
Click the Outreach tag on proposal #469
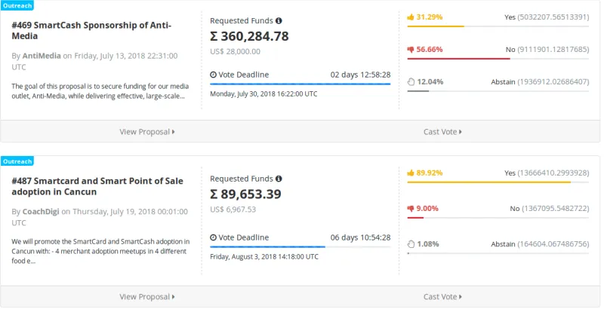coord(17,5)
